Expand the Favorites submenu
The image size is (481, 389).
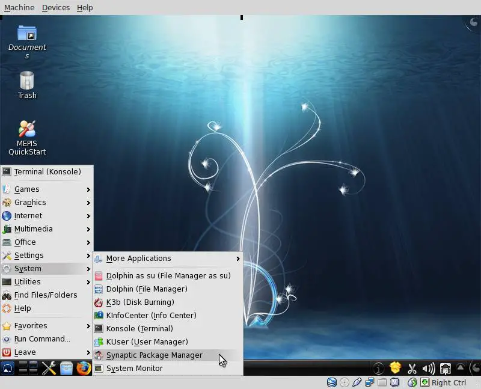[x=47, y=325]
